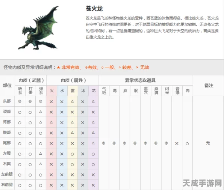Click the ○ symbol for 左翼 雷
This screenshot has height=190, width=224.
coord(72,154)
